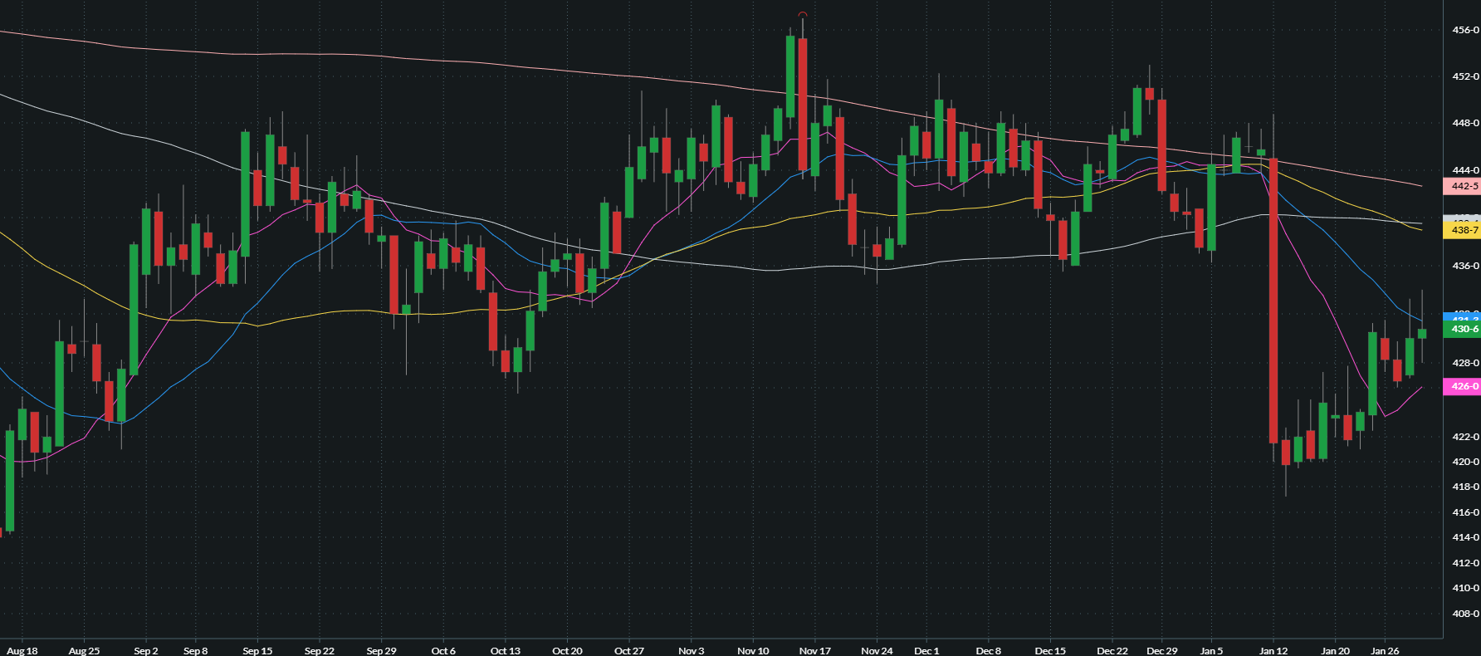Select the green 430-6 last price tag

click(x=1462, y=330)
